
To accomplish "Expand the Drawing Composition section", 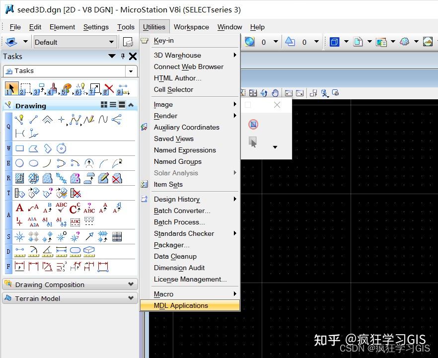I will pyautogui.click(x=131, y=285).
